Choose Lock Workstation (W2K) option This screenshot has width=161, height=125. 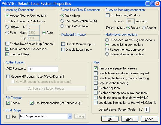tap(62, 21)
